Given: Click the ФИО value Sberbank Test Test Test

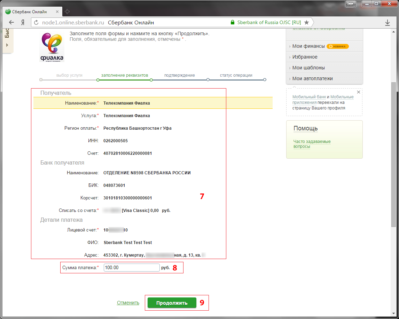Looking at the screenshot, I should 128,243.
